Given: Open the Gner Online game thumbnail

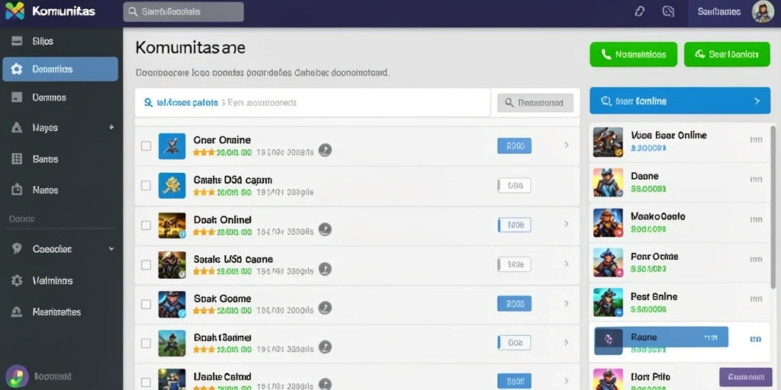Looking at the screenshot, I should pos(172,145).
